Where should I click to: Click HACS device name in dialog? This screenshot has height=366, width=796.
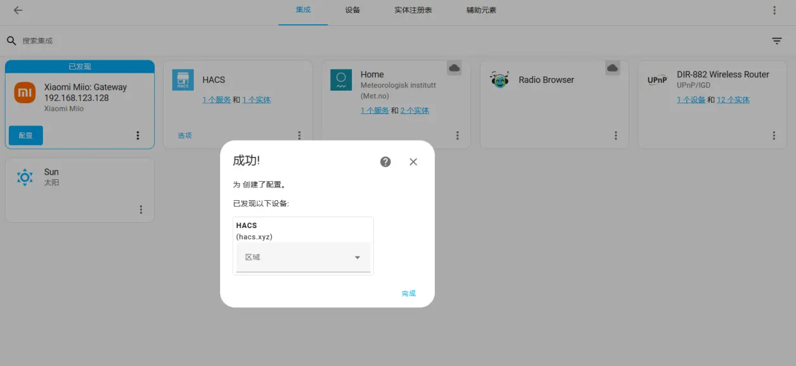coord(247,225)
